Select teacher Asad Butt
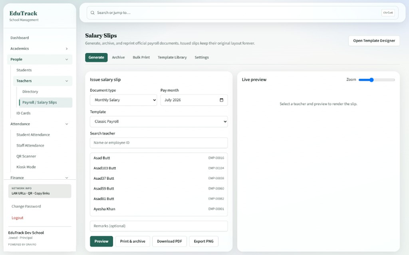 [x=158, y=158]
